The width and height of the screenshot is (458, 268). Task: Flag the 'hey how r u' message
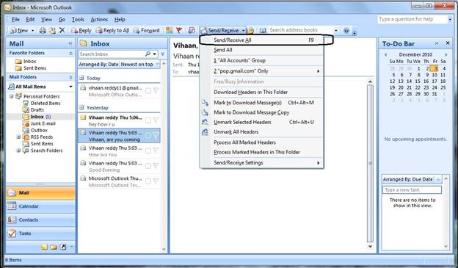pos(156,120)
